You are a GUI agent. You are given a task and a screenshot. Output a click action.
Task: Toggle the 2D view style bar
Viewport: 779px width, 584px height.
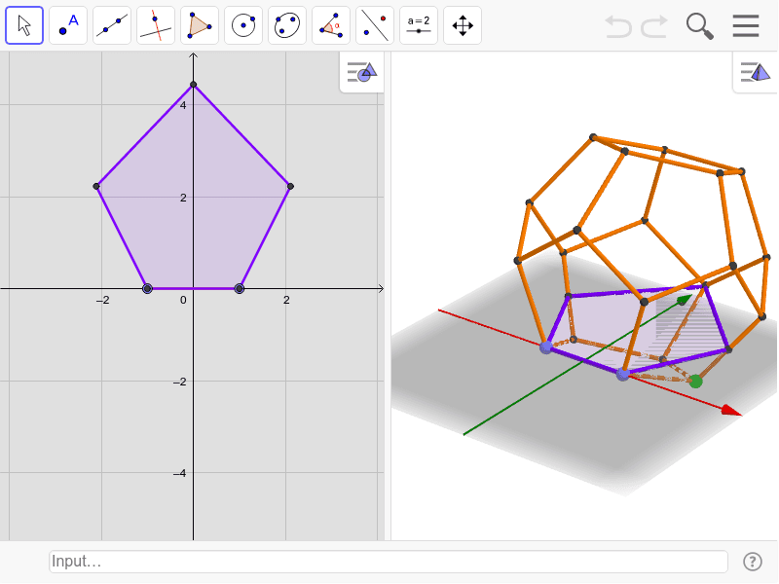pyautogui.click(x=360, y=73)
